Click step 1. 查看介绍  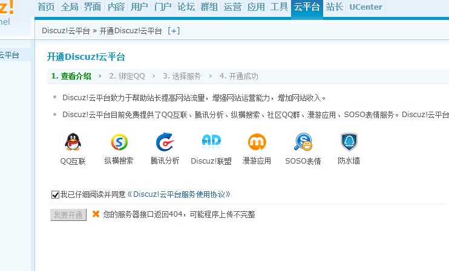pos(71,76)
